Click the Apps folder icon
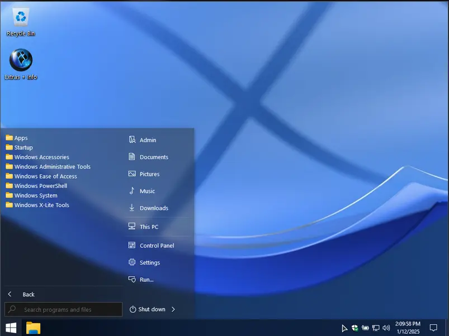Image resolution: width=449 pixels, height=336 pixels. coord(9,138)
